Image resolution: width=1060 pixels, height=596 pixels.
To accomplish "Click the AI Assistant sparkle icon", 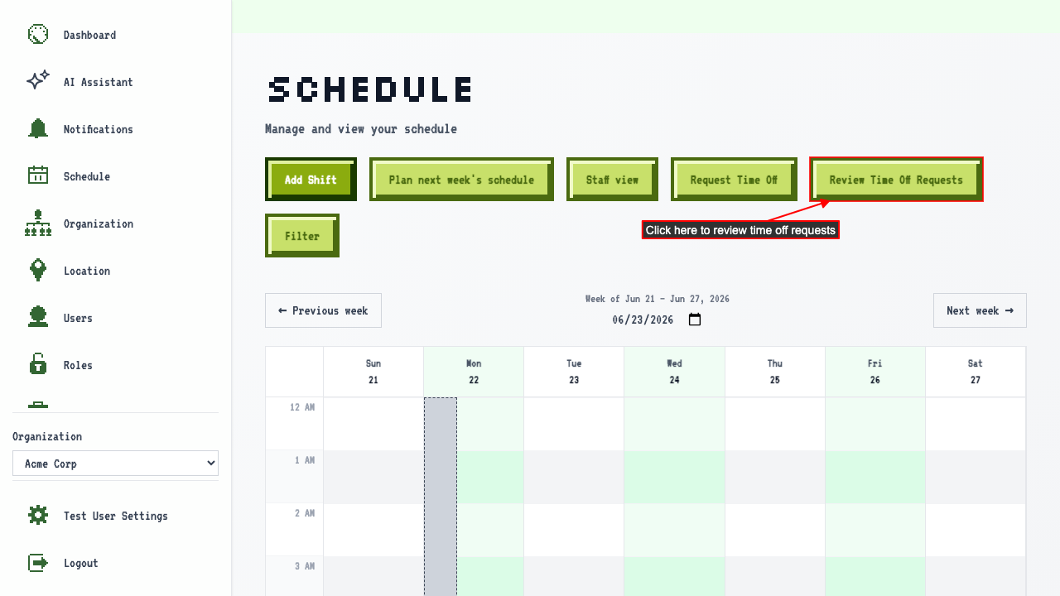I will click(38, 82).
